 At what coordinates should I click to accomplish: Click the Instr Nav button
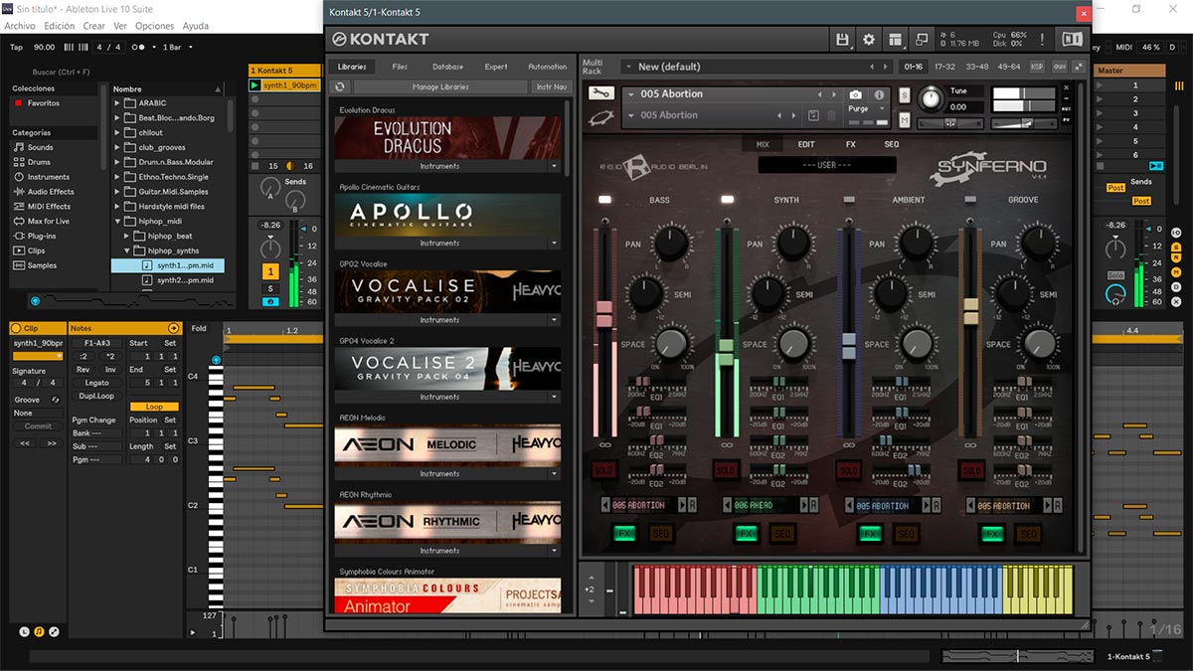(552, 87)
